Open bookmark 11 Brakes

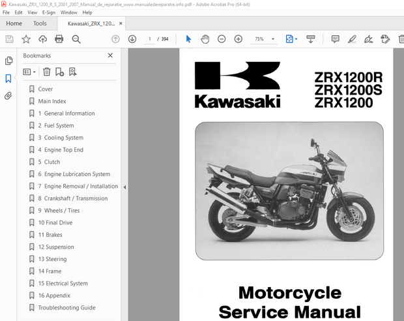(x=50, y=235)
